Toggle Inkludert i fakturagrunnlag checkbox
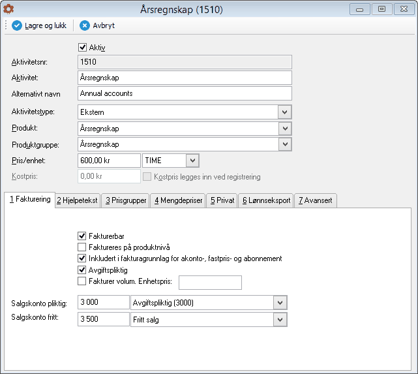Image resolution: width=418 pixels, height=374 pixels. click(82, 258)
